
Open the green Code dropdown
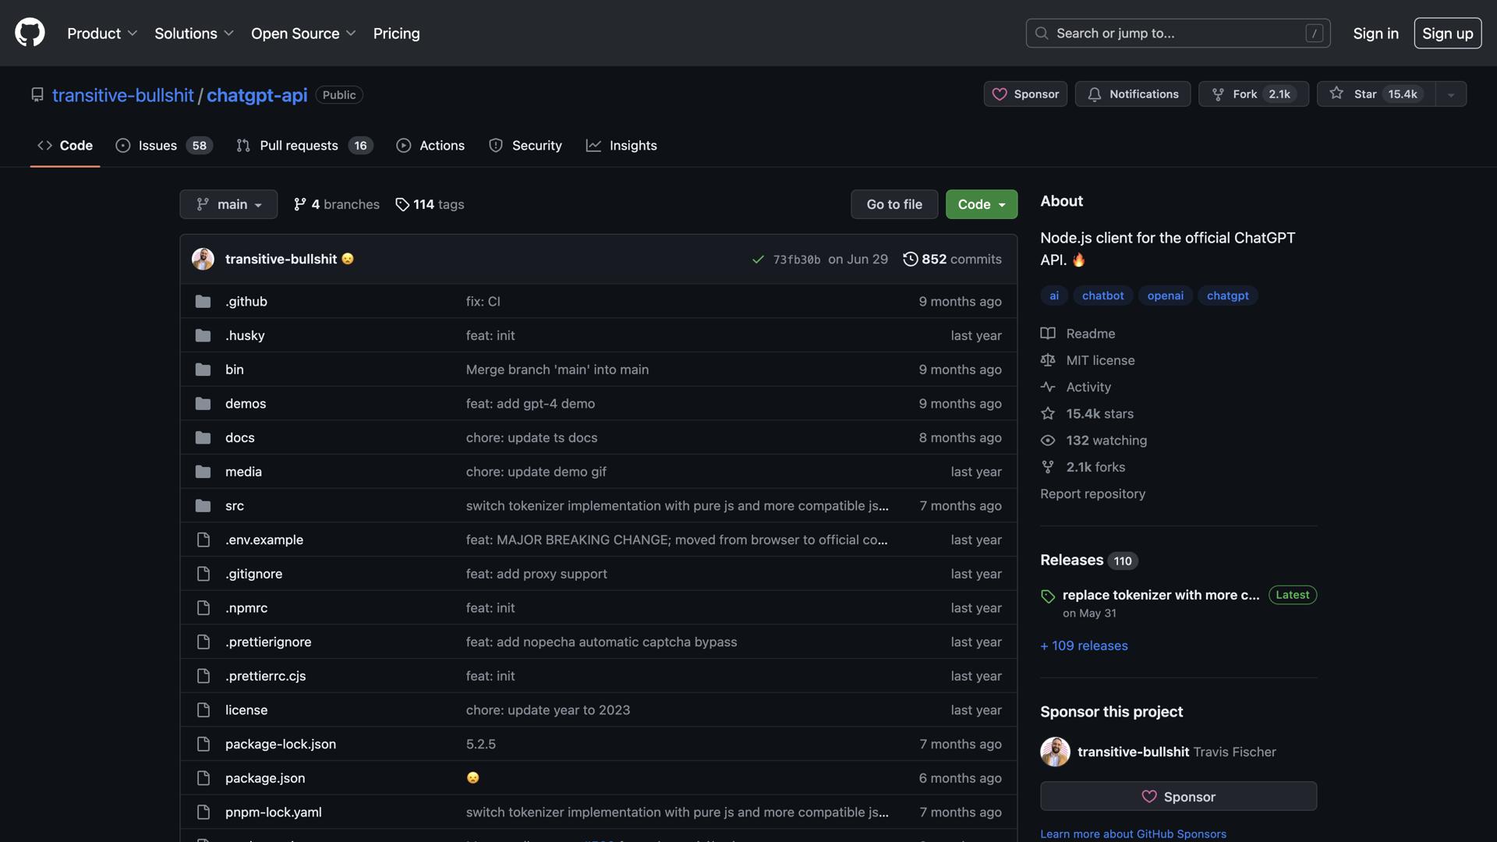981,203
